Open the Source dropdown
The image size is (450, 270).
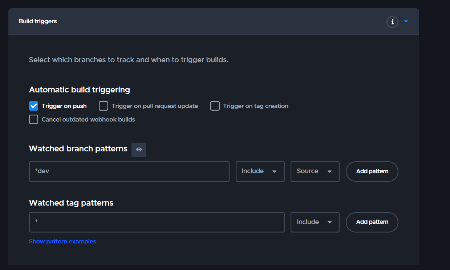point(315,171)
